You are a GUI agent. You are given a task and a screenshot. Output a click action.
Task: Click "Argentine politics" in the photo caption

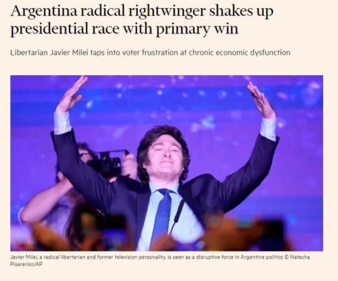(x=262, y=257)
